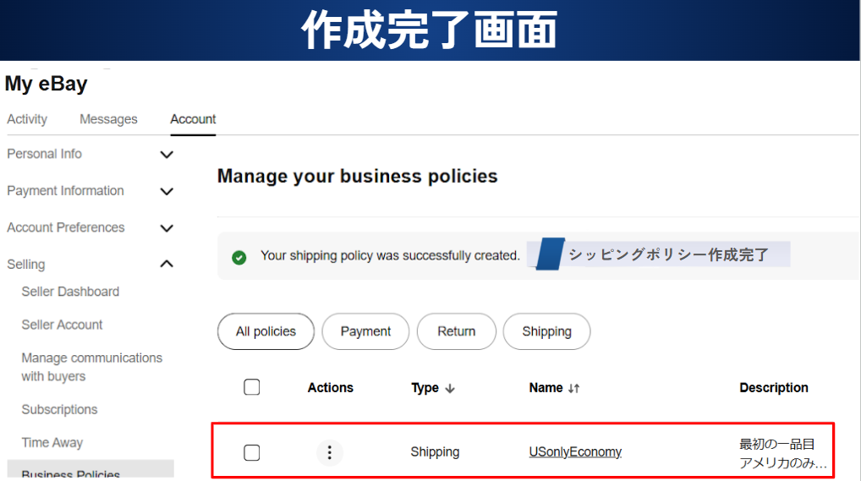This screenshot has height=481, width=861.
Task: Select the Account tab
Action: click(x=193, y=119)
